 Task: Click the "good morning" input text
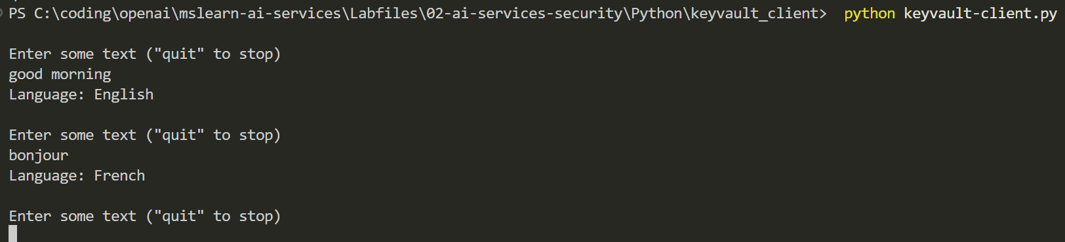[60, 75]
